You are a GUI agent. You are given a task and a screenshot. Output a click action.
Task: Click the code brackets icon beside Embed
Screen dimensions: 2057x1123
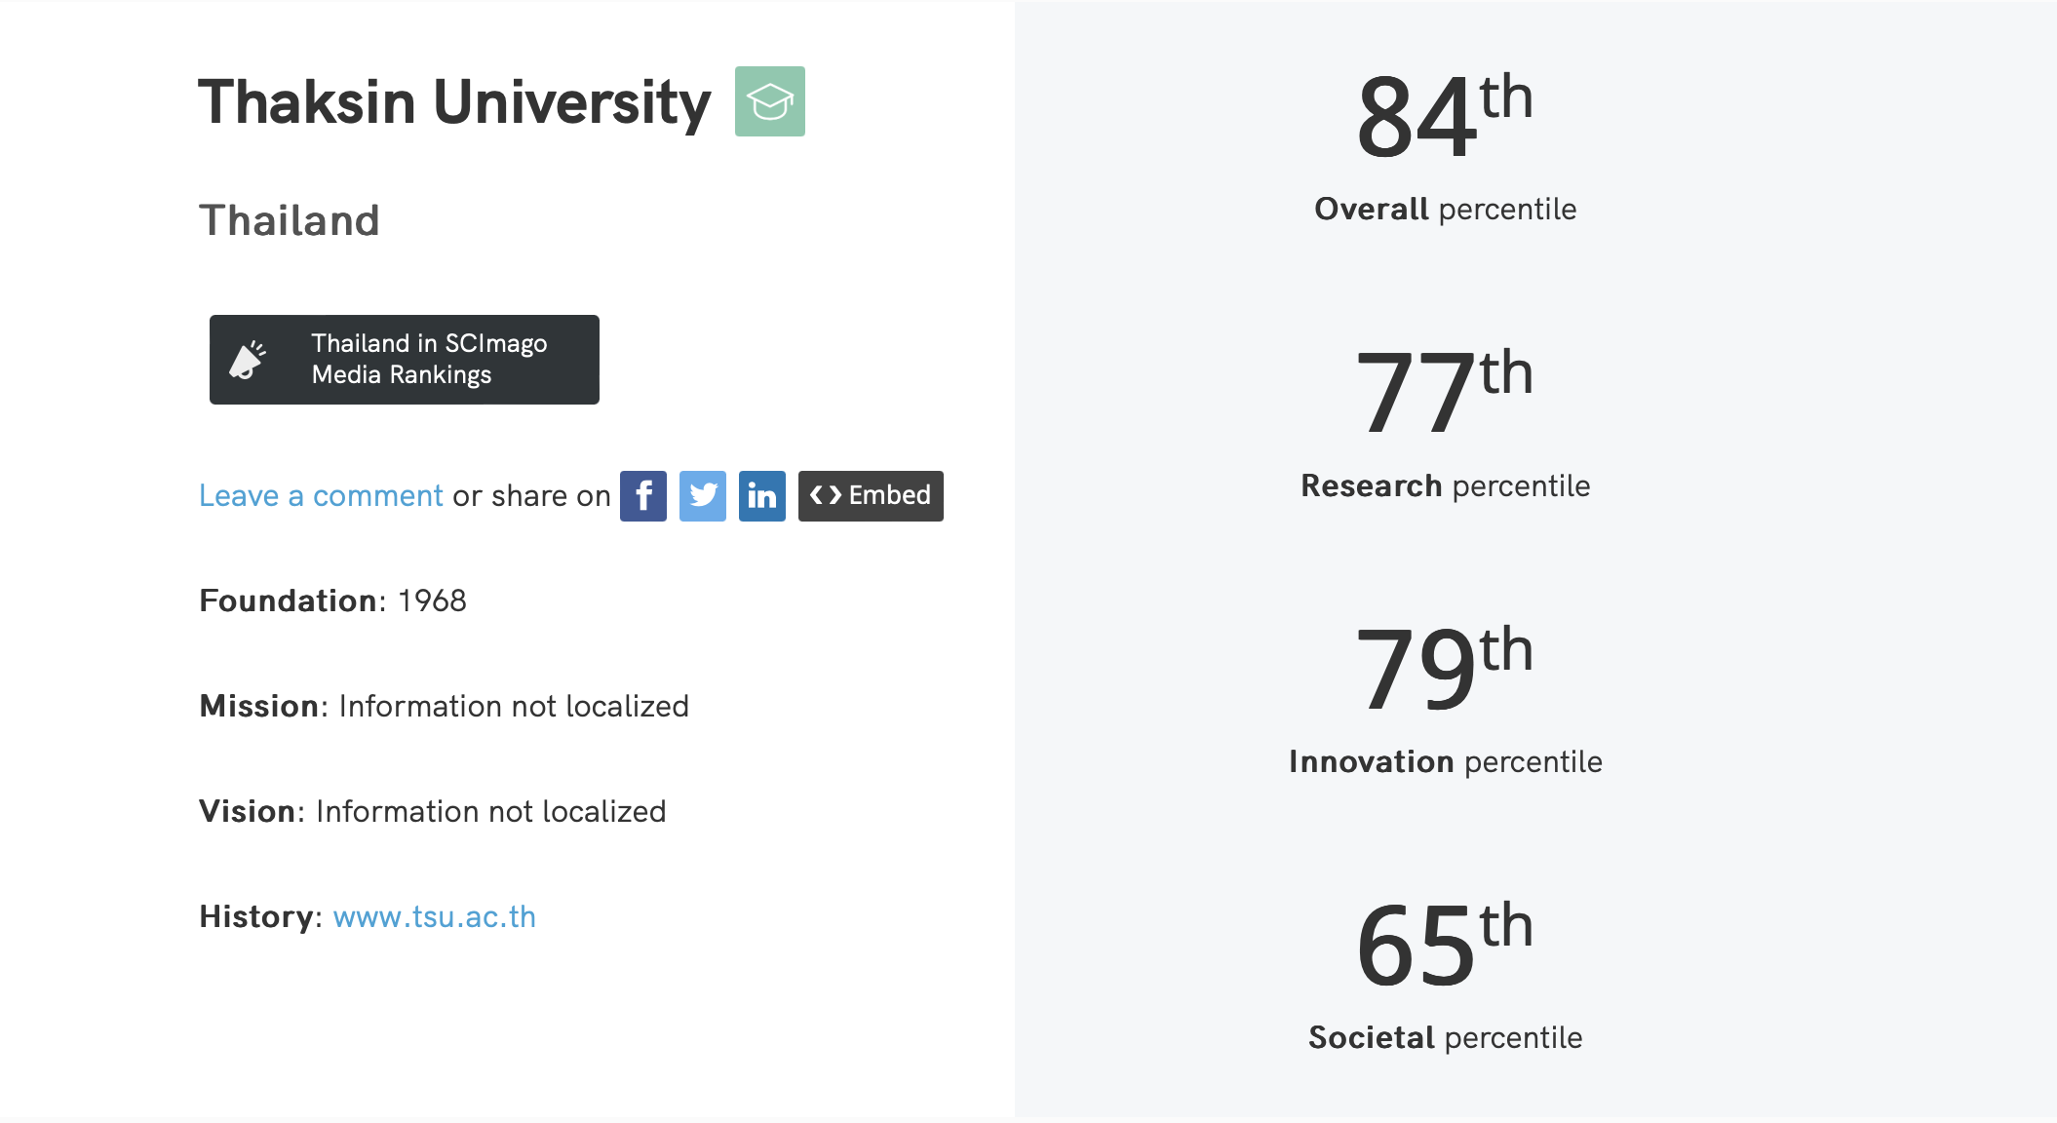pyautogui.click(x=825, y=495)
